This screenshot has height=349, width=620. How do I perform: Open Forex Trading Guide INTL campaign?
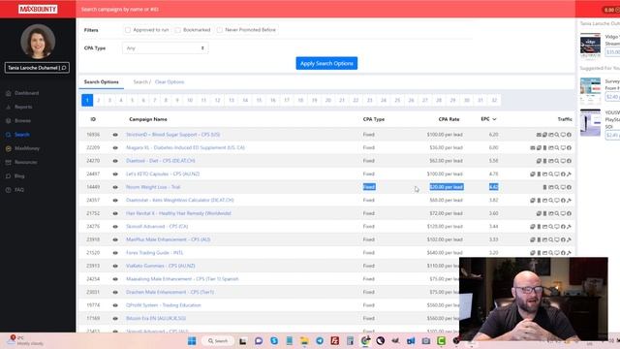[x=155, y=252]
